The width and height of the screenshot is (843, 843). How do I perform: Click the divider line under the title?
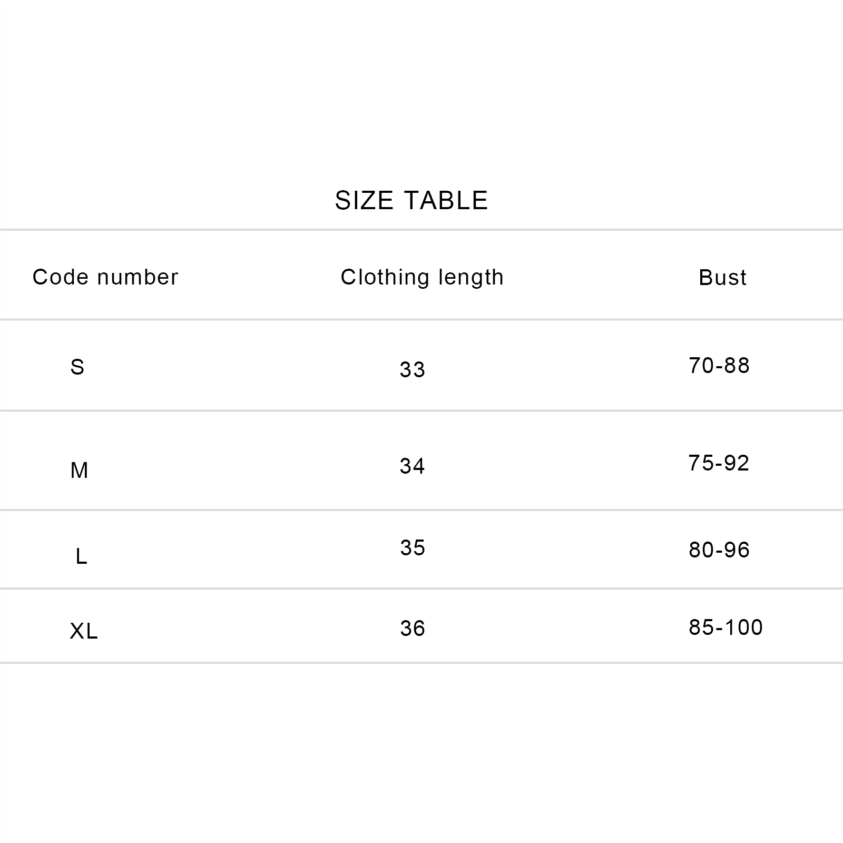[x=421, y=230]
